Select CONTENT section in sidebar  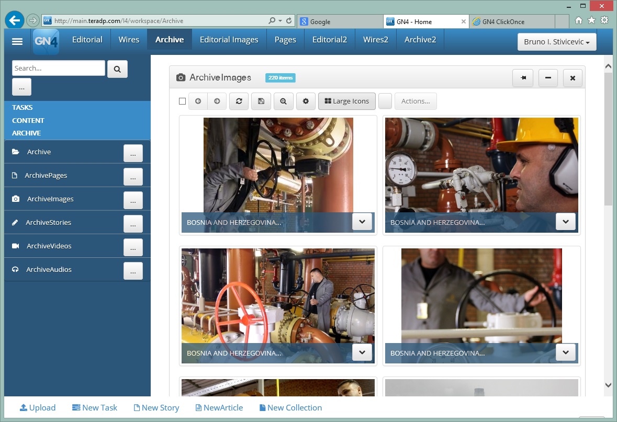28,120
